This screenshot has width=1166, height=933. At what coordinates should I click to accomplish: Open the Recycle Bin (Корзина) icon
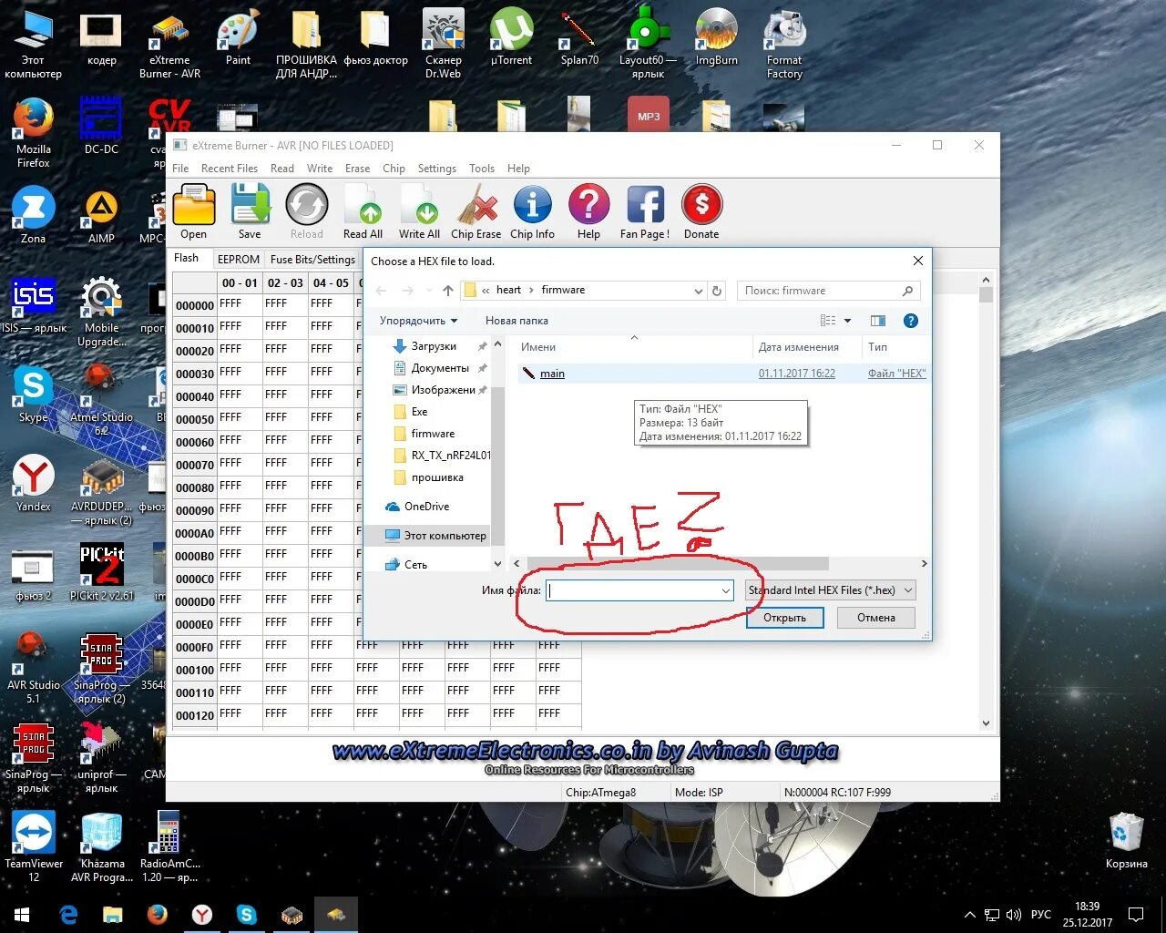coord(1127,840)
